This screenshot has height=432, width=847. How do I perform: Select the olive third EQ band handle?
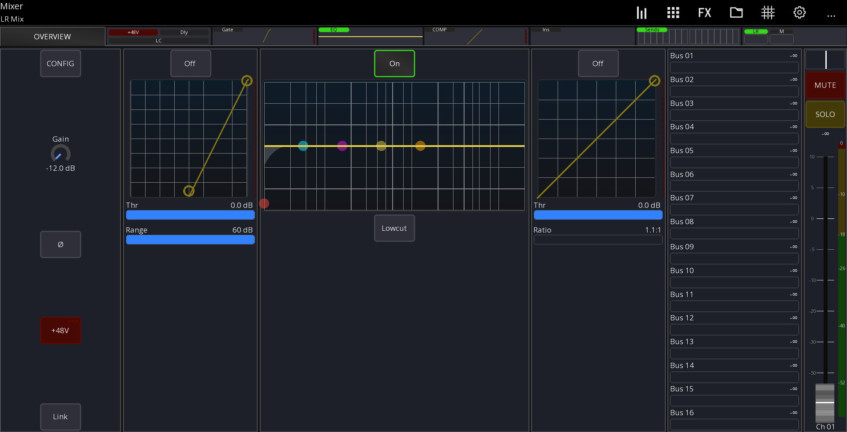coord(381,146)
